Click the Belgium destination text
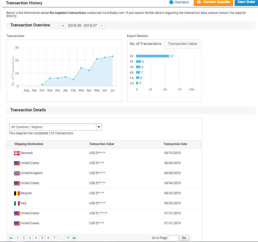The width and height of the screenshot is (258, 242). 26,193
